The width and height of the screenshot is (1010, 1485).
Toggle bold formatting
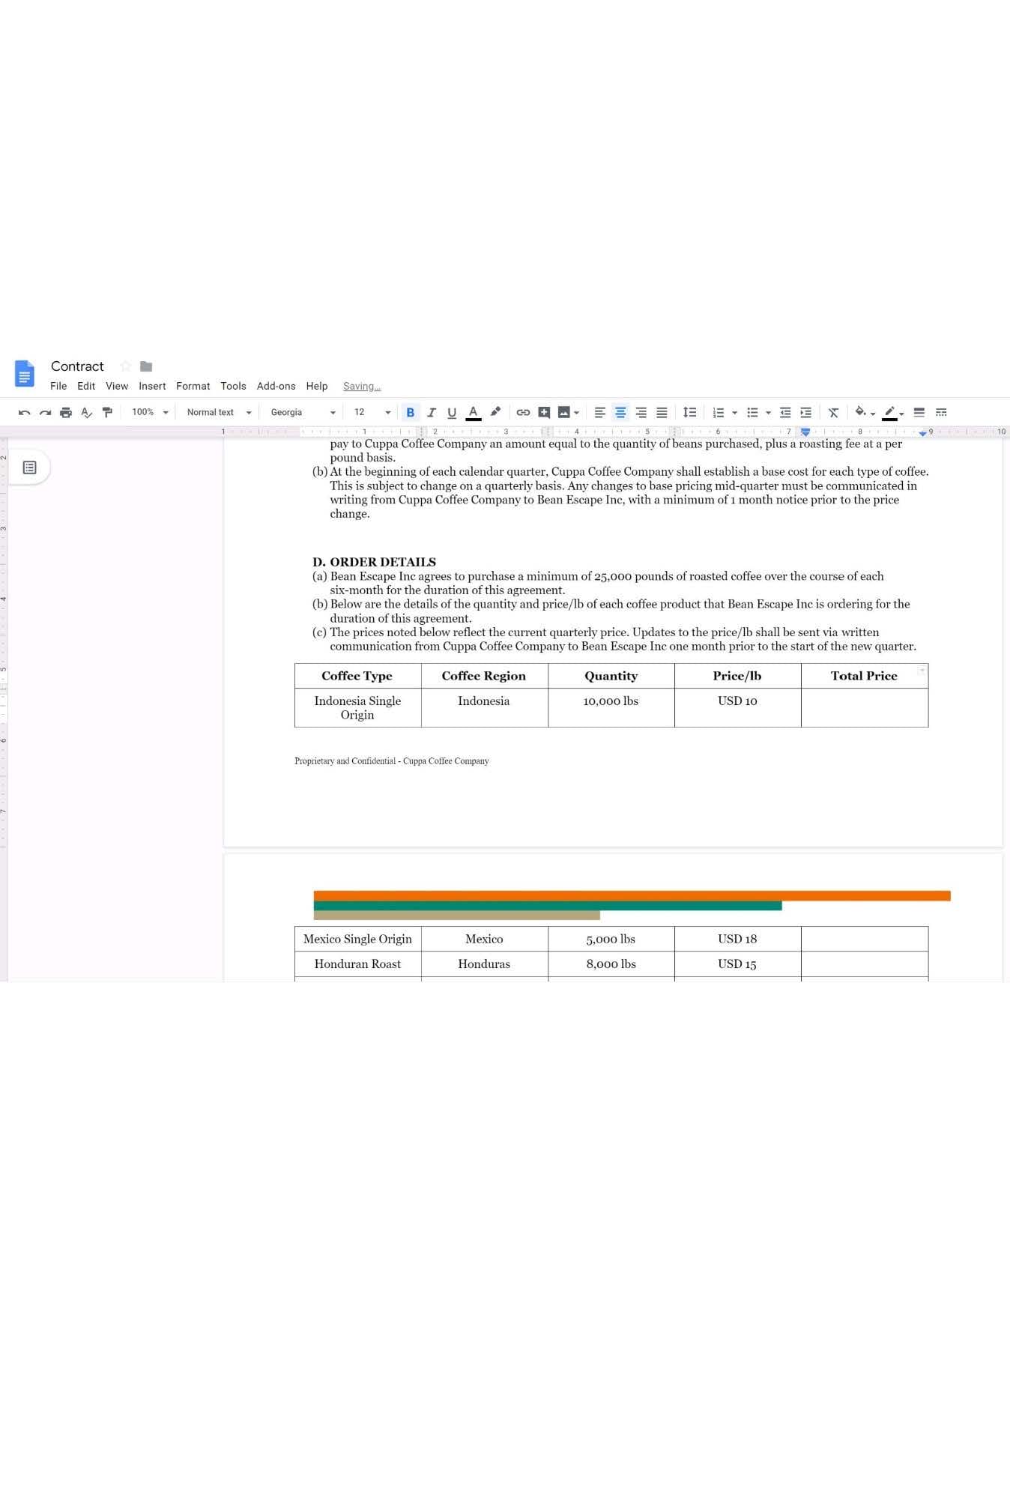pos(410,413)
